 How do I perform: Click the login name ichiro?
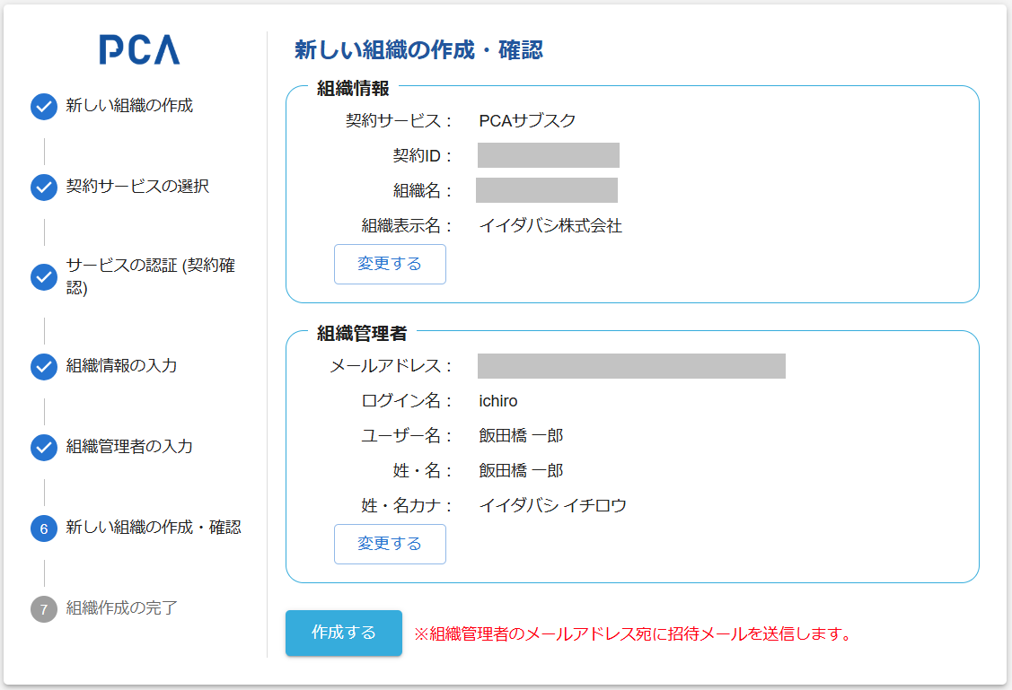(498, 401)
